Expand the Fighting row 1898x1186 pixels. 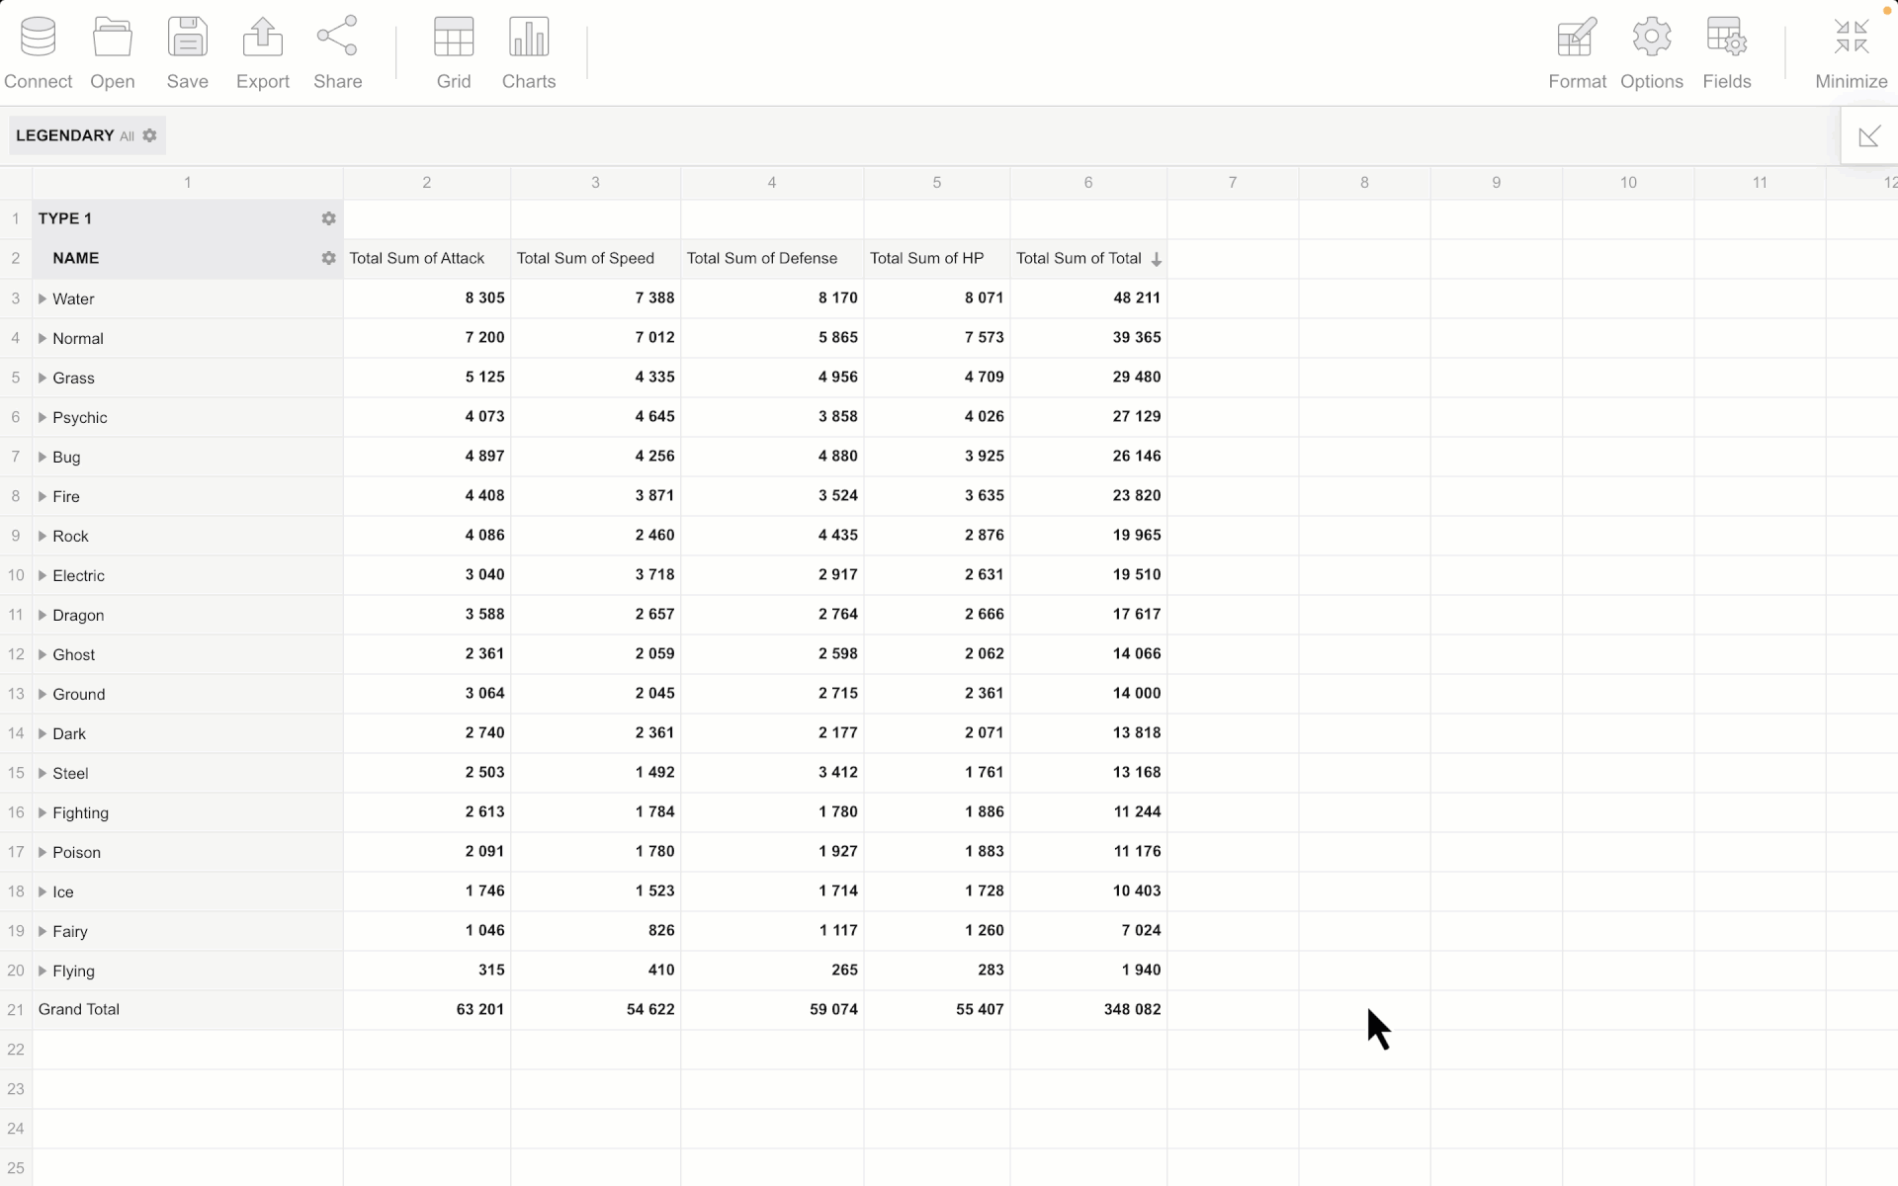pos(43,812)
